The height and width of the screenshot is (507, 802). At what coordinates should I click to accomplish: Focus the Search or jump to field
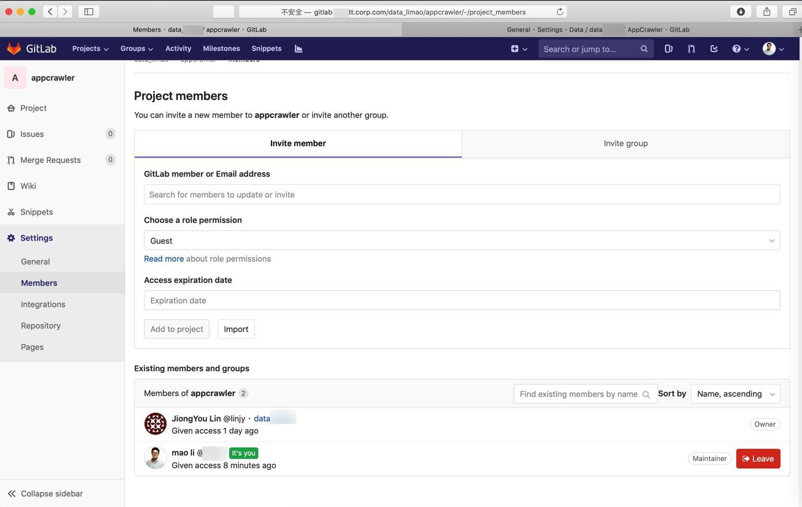(x=596, y=49)
